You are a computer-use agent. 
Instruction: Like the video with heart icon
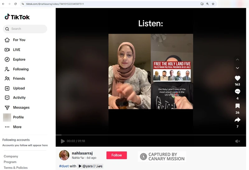pyautogui.click(x=237, y=78)
